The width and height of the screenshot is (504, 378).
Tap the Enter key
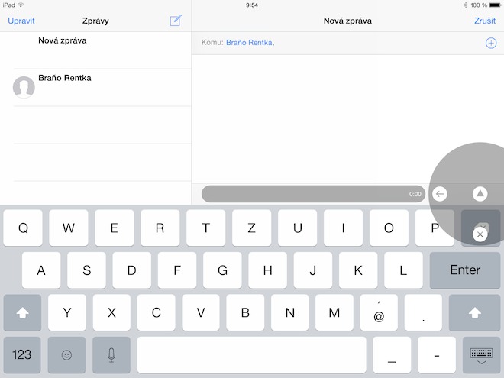465,270
